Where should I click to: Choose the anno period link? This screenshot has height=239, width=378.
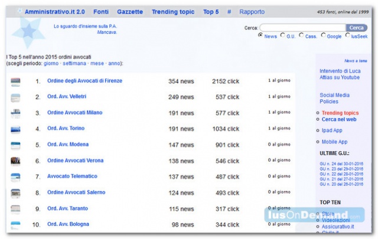[x=114, y=63]
